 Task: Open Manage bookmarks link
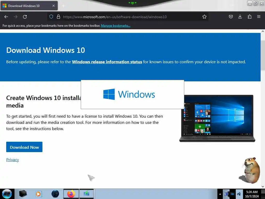[x=116, y=26]
